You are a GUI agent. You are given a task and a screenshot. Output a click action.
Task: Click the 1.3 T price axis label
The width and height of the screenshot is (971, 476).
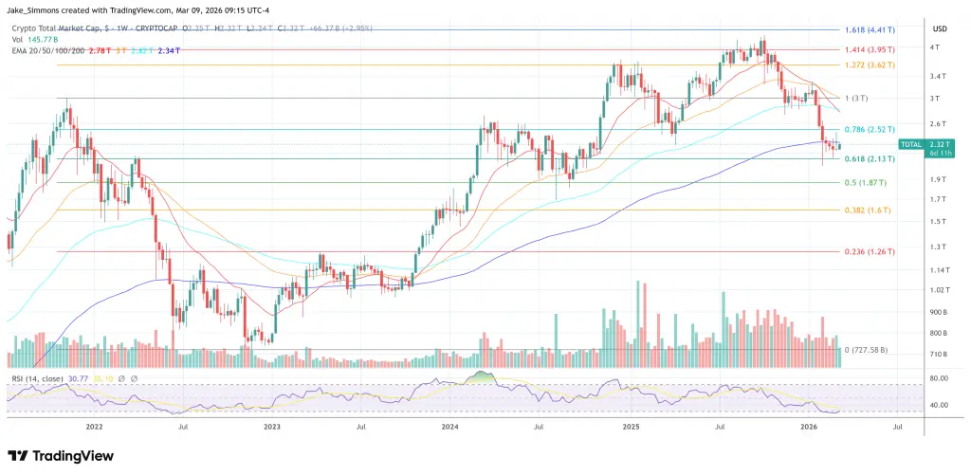coord(938,247)
